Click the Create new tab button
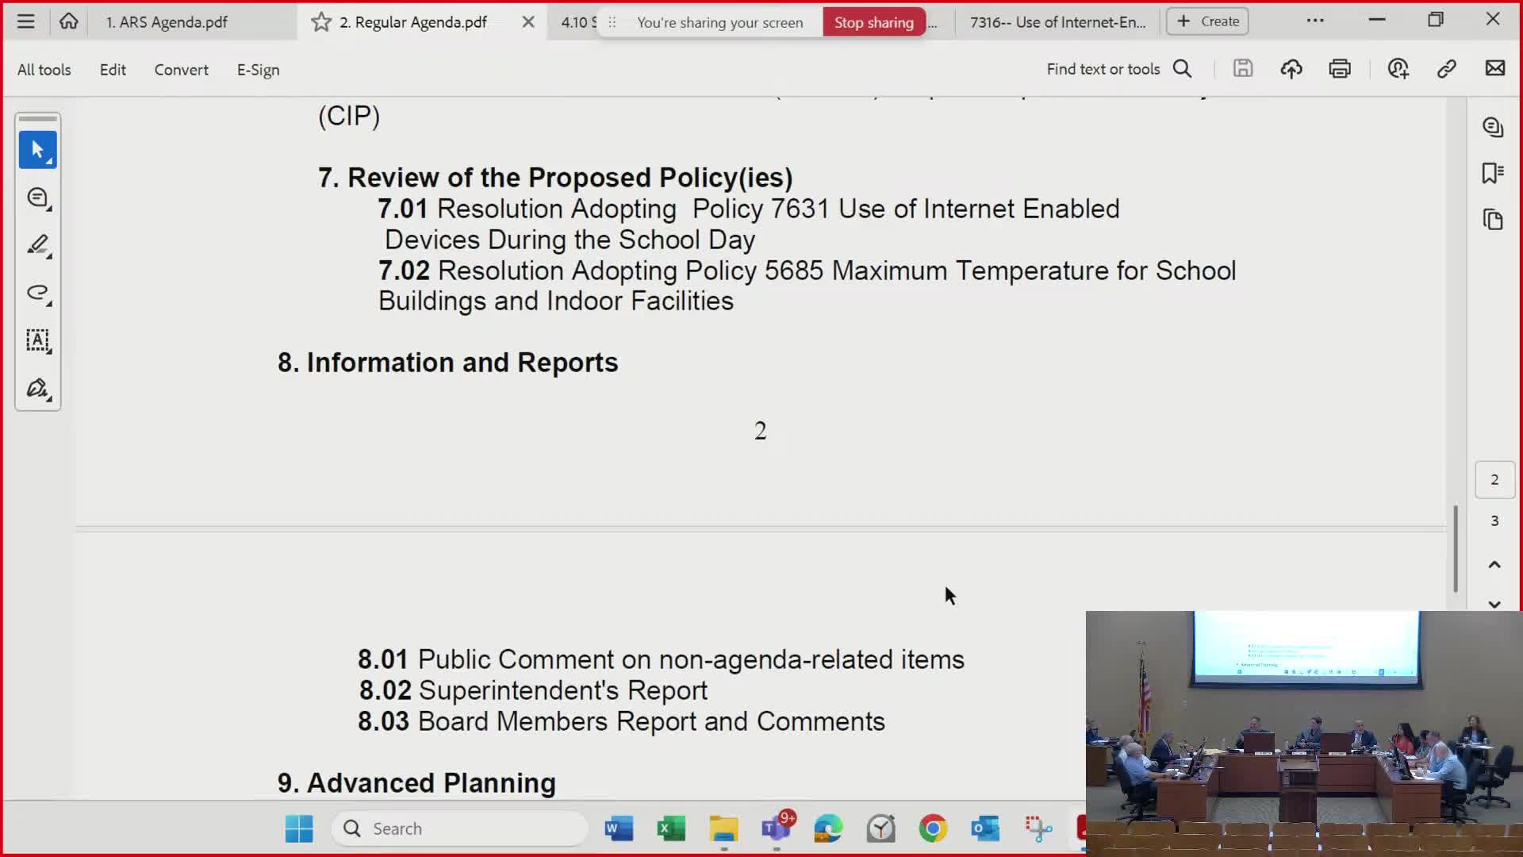 1207,21
